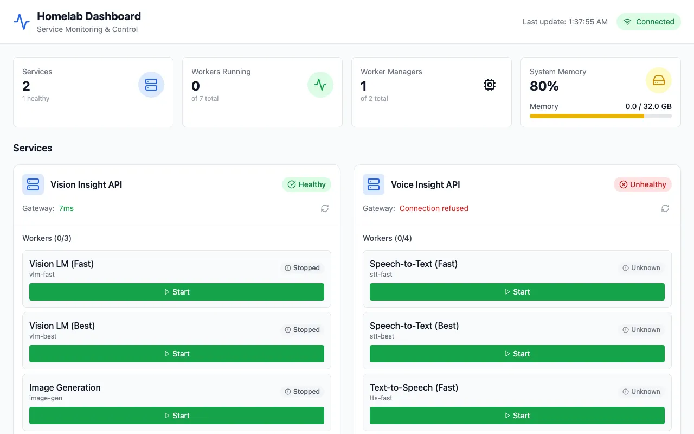Click the system memory usage bar
The image size is (694, 434).
pyautogui.click(x=600, y=116)
